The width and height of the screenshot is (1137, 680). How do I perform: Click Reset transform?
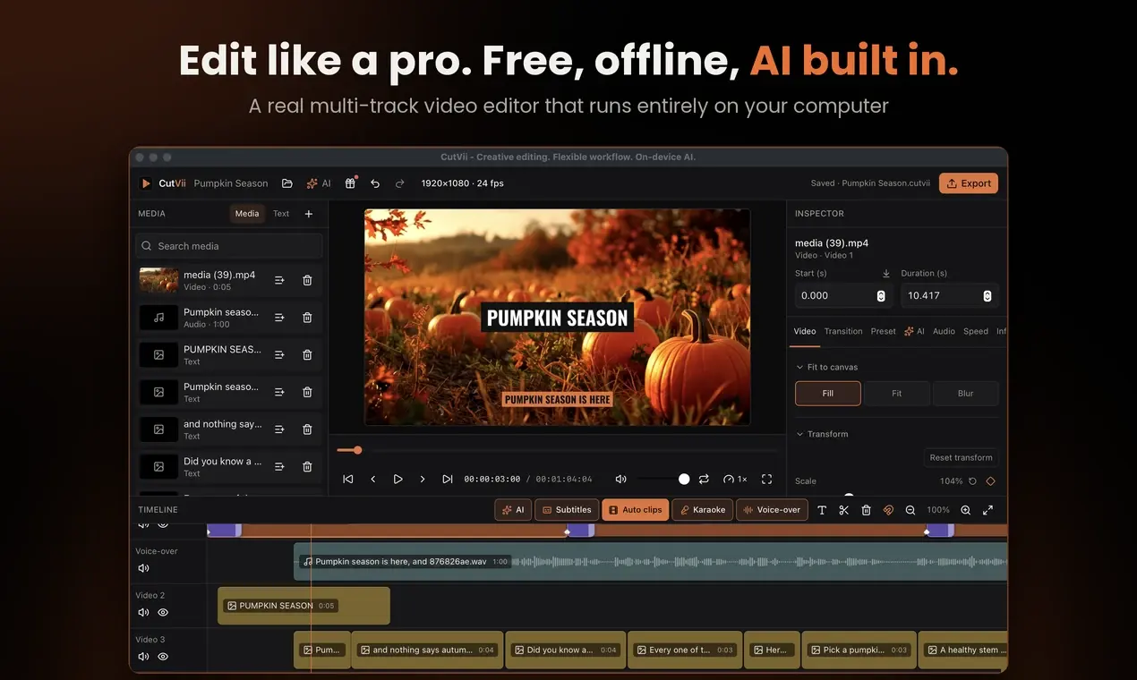tap(961, 457)
